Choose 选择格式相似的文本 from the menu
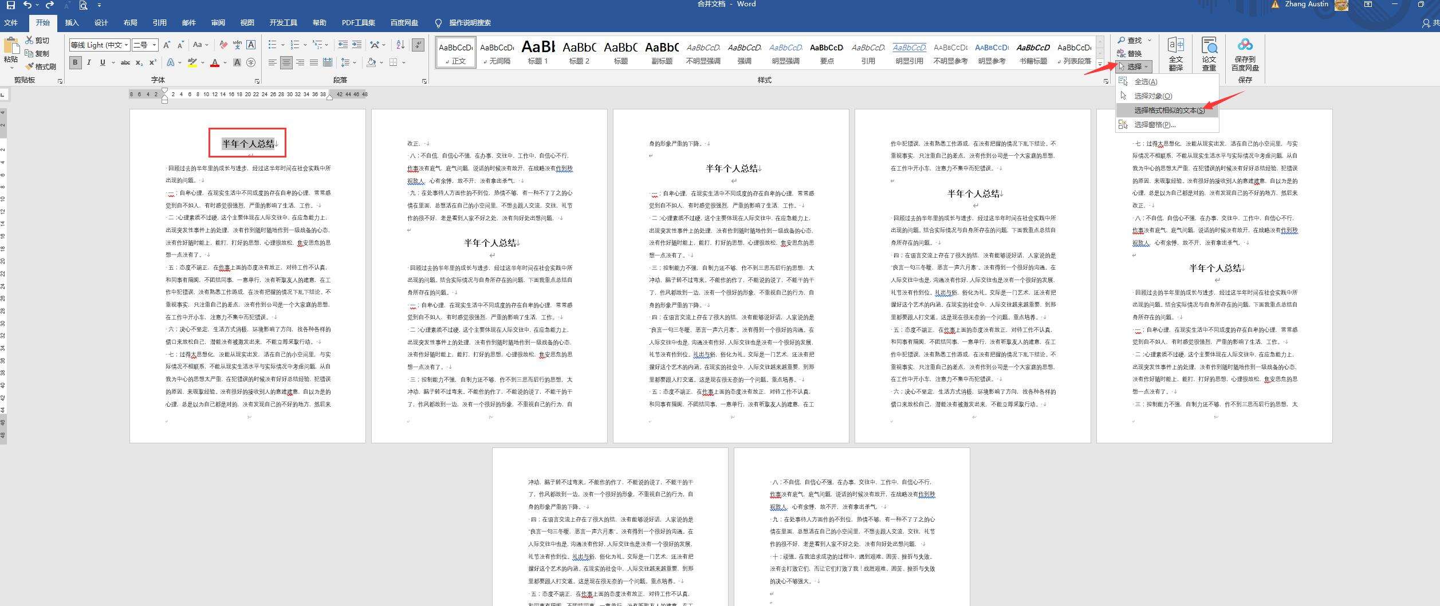This screenshot has width=1440, height=606. coord(1168,110)
